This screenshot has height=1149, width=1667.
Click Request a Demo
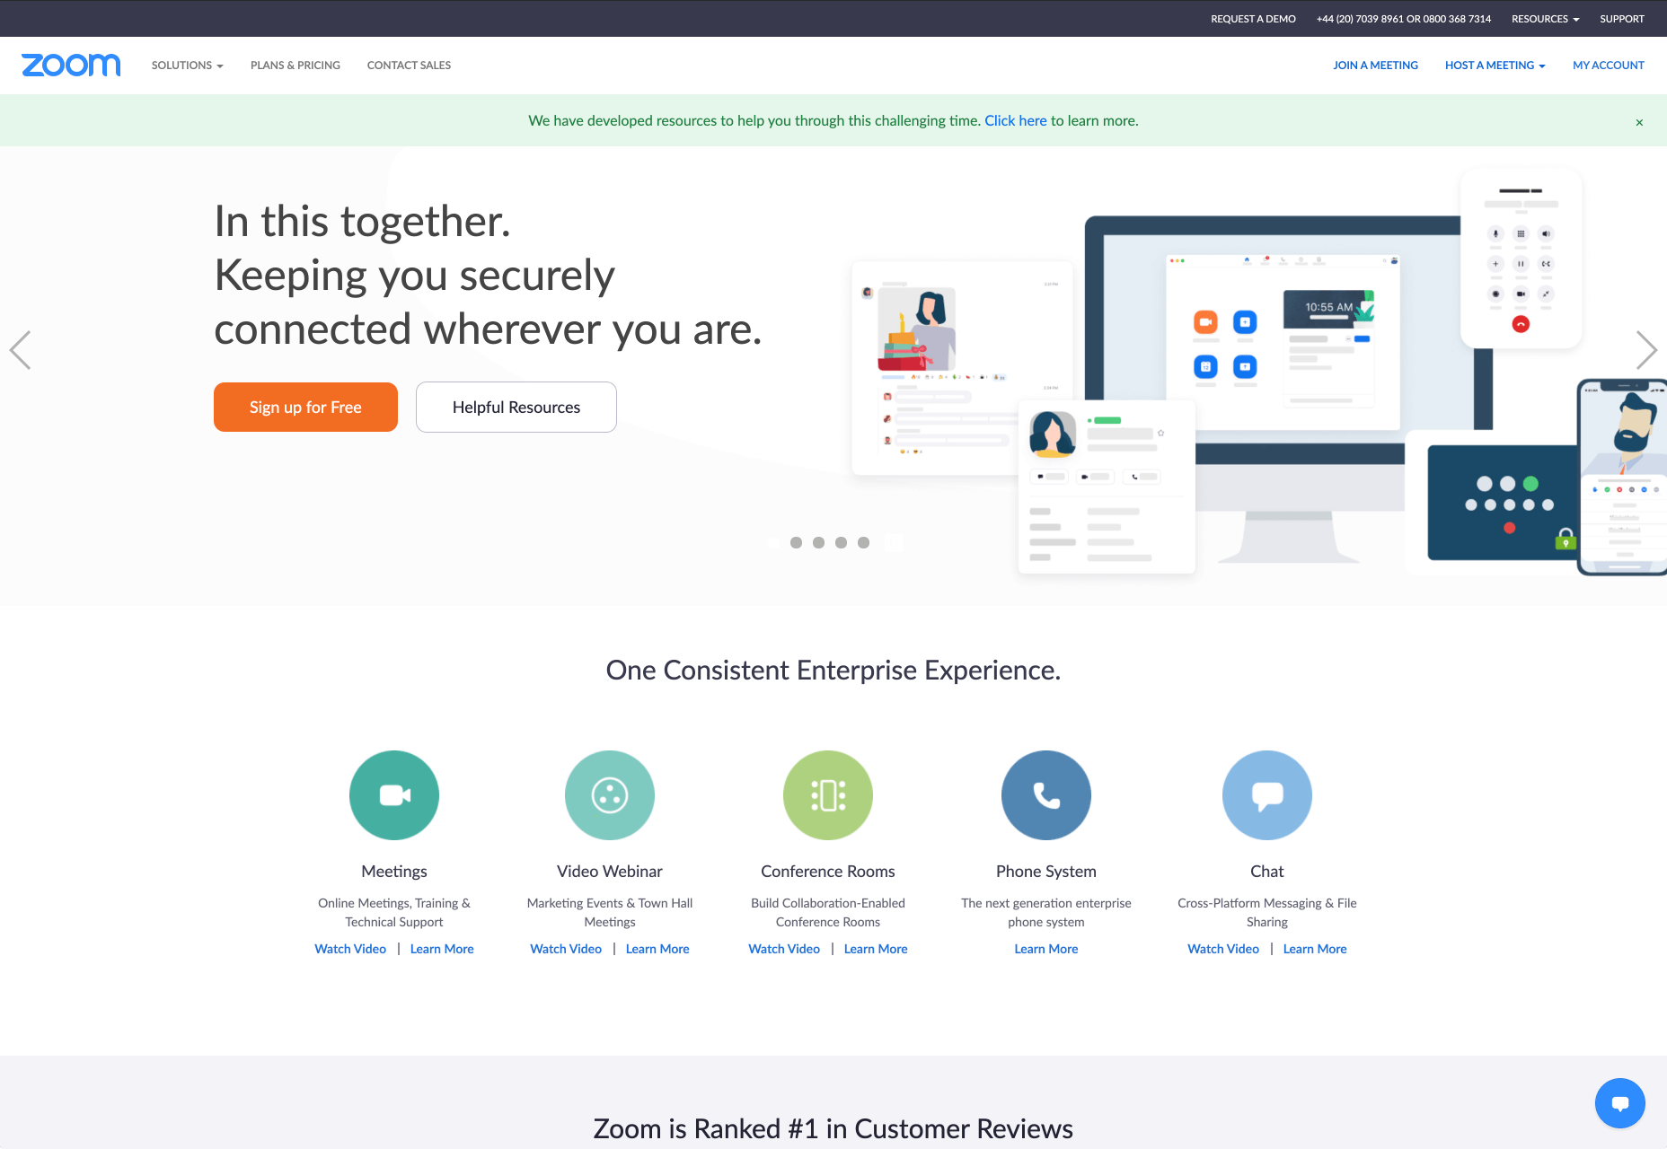click(1253, 19)
